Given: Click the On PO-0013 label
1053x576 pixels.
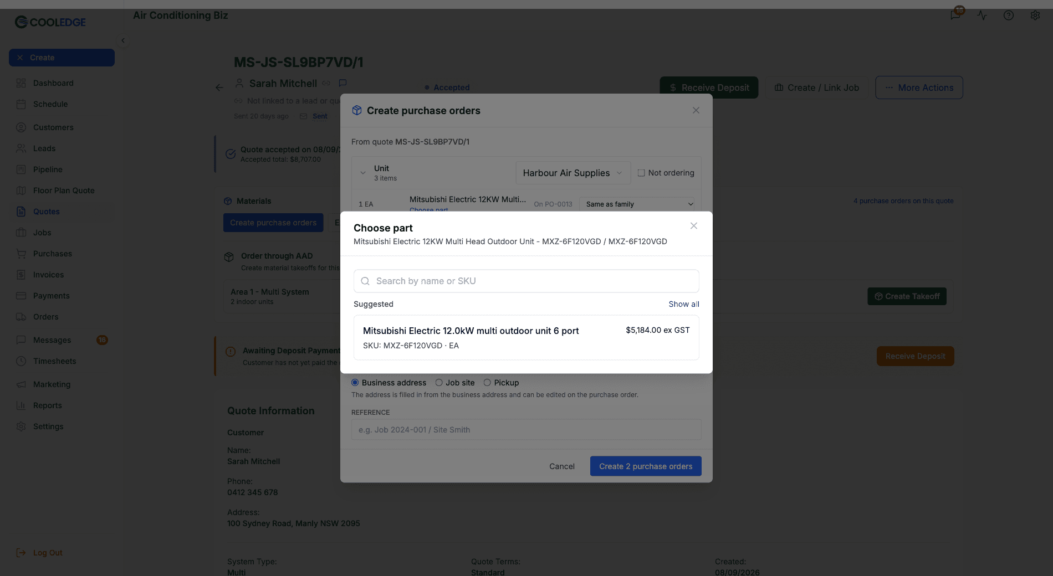Looking at the screenshot, I should (x=553, y=204).
